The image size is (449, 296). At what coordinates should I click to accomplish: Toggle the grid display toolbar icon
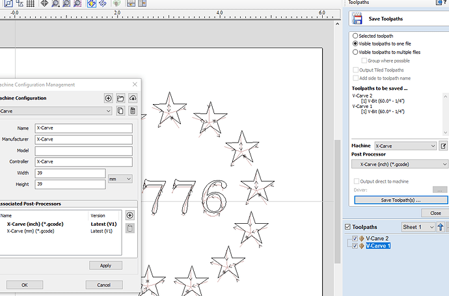pos(31,4)
